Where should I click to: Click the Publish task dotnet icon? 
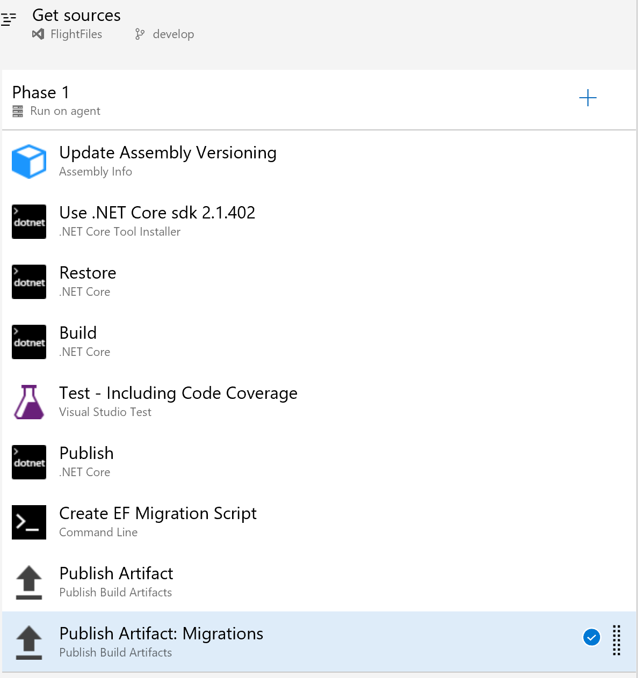coord(29,462)
